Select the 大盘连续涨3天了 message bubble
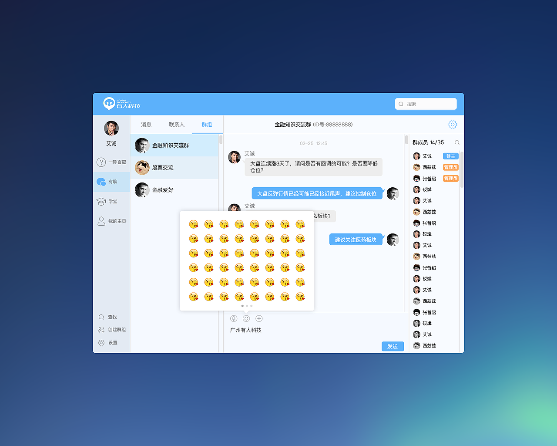Screen dimensions: 557x446 [x=314, y=167]
